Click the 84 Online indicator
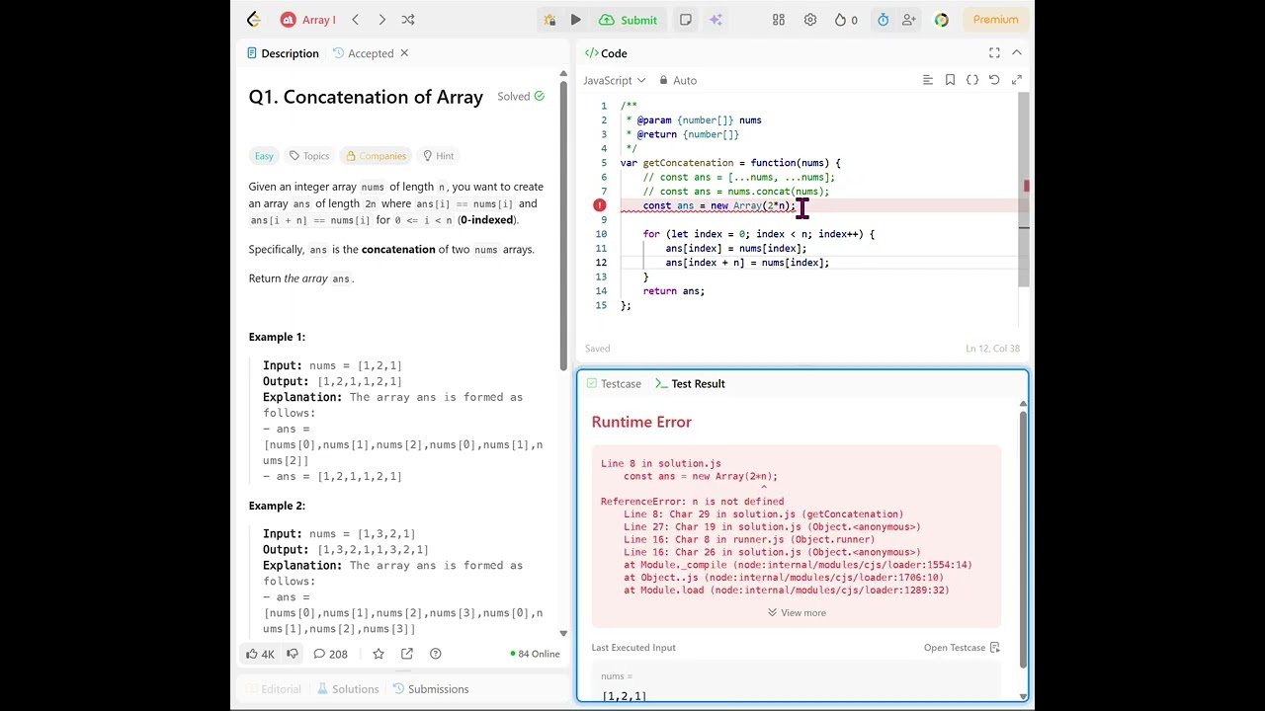The height and width of the screenshot is (711, 1265). pos(535,654)
